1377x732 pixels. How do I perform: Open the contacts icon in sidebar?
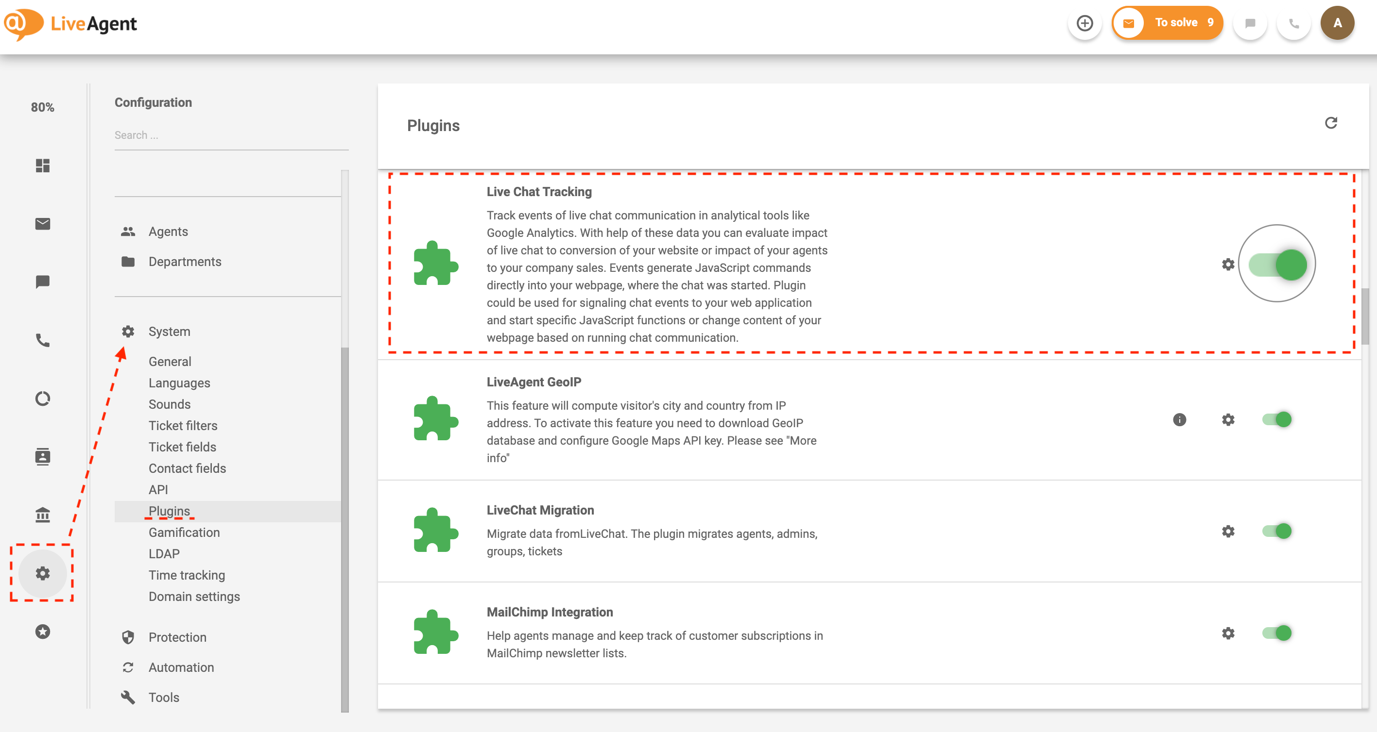click(x=43, y=456)
